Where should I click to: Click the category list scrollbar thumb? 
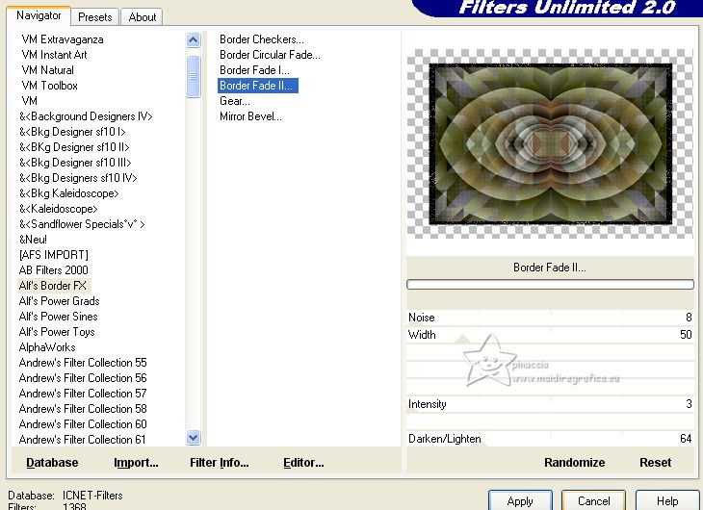(x=193, y=76)
